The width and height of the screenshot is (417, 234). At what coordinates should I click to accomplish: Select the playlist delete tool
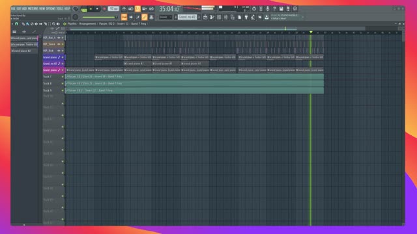[x=32, y=24]
